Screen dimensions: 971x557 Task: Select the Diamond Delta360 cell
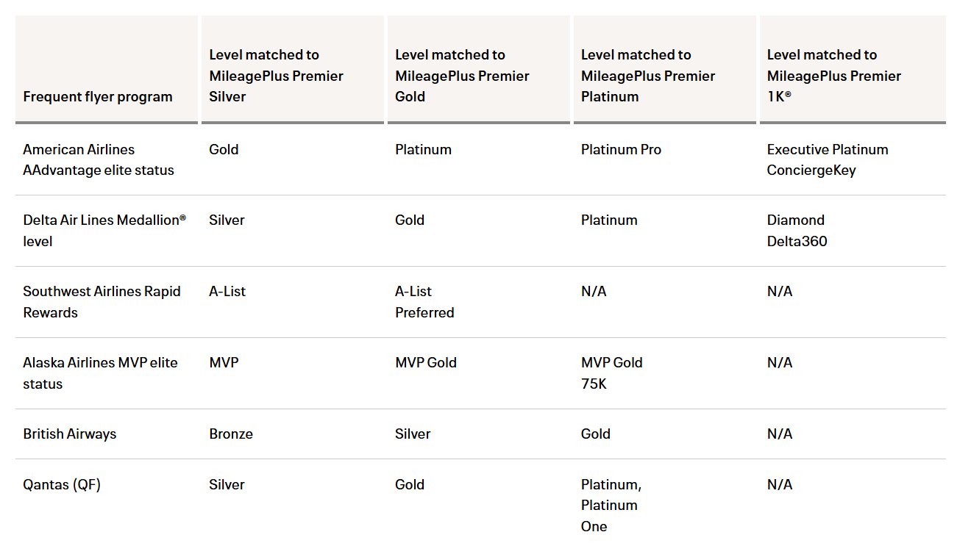(797, 230)
